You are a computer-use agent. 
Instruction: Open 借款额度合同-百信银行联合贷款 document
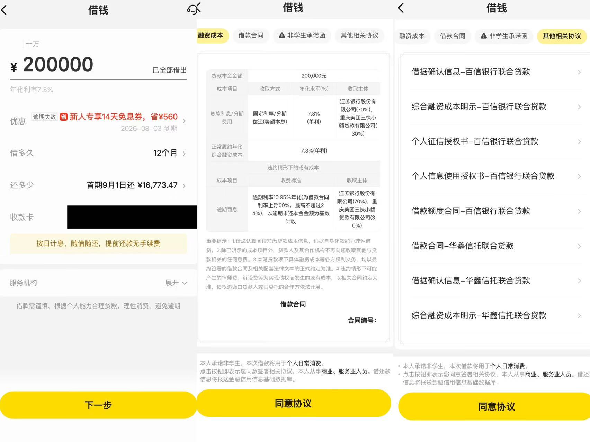pos(496,211)
